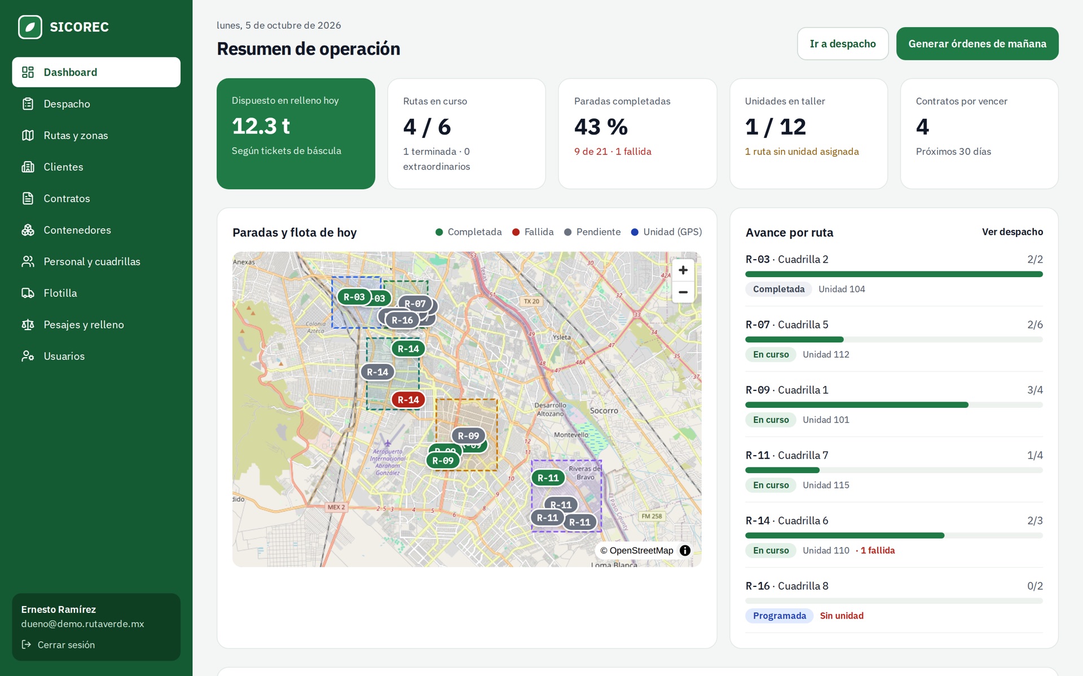Click the Contenedores boxes icon
The height and width of the screenshot is (676, 1083).
pos(28,230)
